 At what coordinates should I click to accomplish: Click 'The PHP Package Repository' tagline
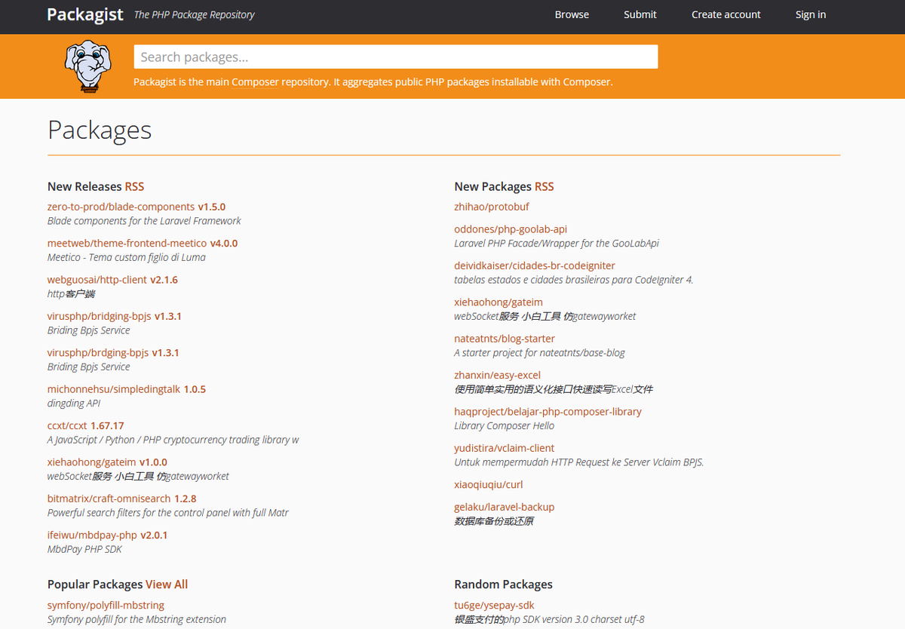pos(194,14)
